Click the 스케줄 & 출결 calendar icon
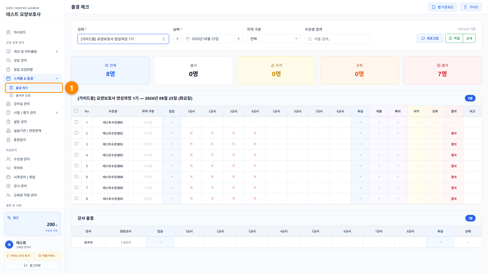Screen dimensions: 488x274 pyautogui.click(x=8, y=78)
